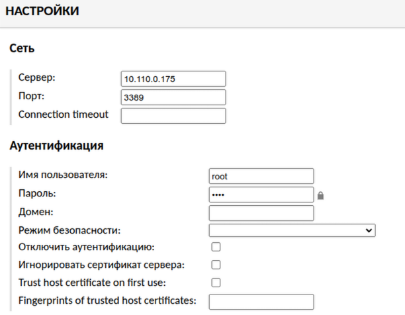Click the Порт: label text
Image resolution: width=405 pixels, height=315 pixels.
(32, 96)
